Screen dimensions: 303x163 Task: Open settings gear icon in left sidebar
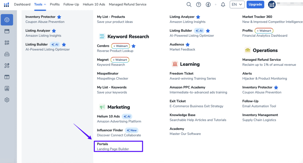(7, 100)
